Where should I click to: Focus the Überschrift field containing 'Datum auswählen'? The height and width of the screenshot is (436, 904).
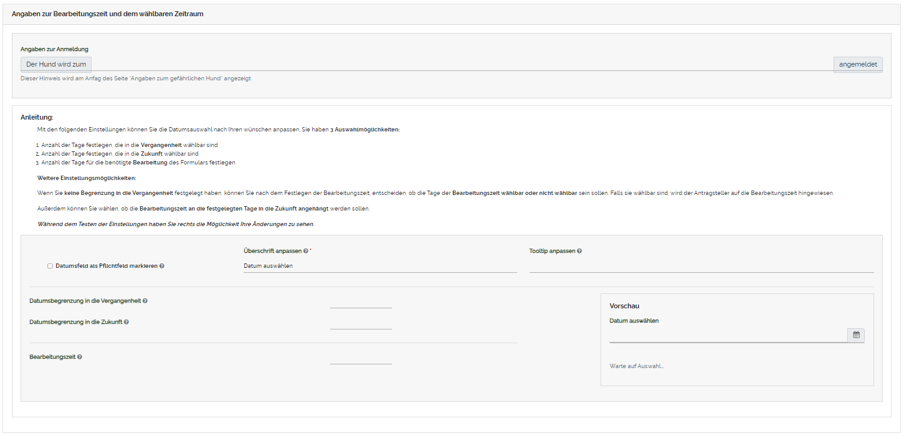pos(379,266)
